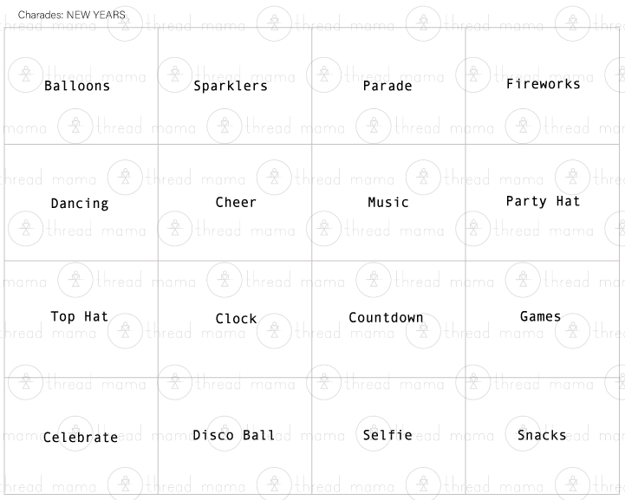Screen dimensions: 625x500
Task: Click the Celebrate card
Action: (x=81, y=438)
